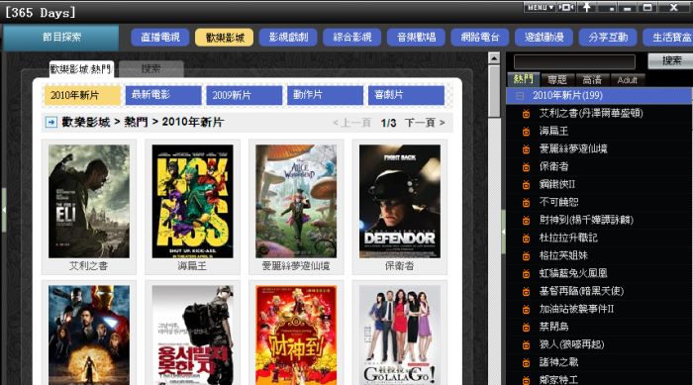Open the Alice in Wonderland poster thumbnail
693x385 pixels.
pyautogui.click(x=296, y=202)
